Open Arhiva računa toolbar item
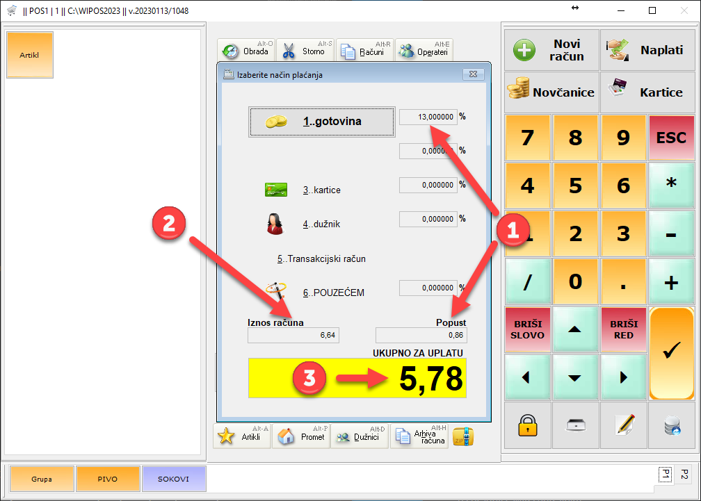Viewport: 701px width, 501px height. pyautogui.click(x=419, y=436)
